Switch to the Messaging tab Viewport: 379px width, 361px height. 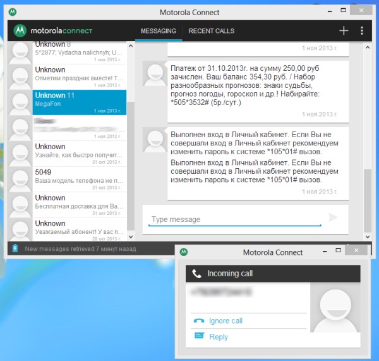[159, 31]
